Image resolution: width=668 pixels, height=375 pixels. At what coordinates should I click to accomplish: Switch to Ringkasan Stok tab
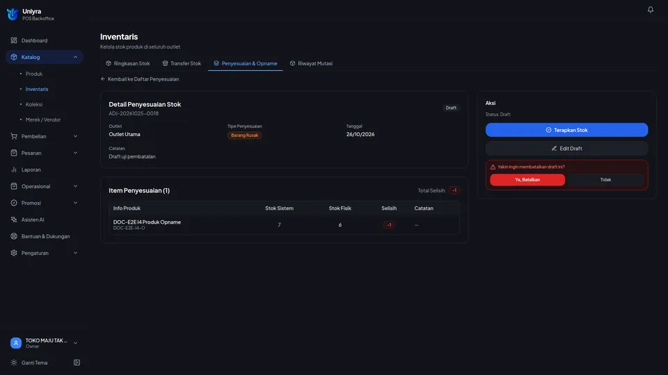pos(128,63)
